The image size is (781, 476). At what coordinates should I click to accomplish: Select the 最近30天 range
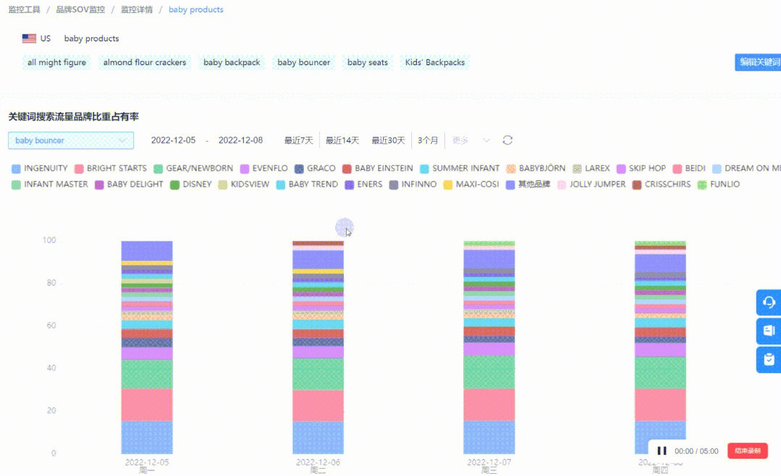point(388,140)
